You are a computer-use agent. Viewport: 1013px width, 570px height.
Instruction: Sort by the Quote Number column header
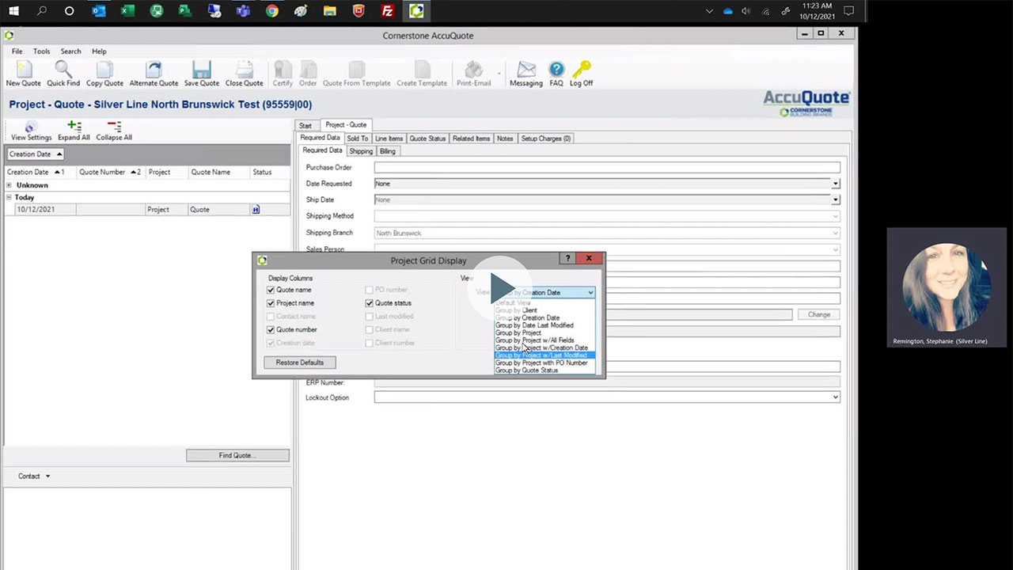pos(110,172)
